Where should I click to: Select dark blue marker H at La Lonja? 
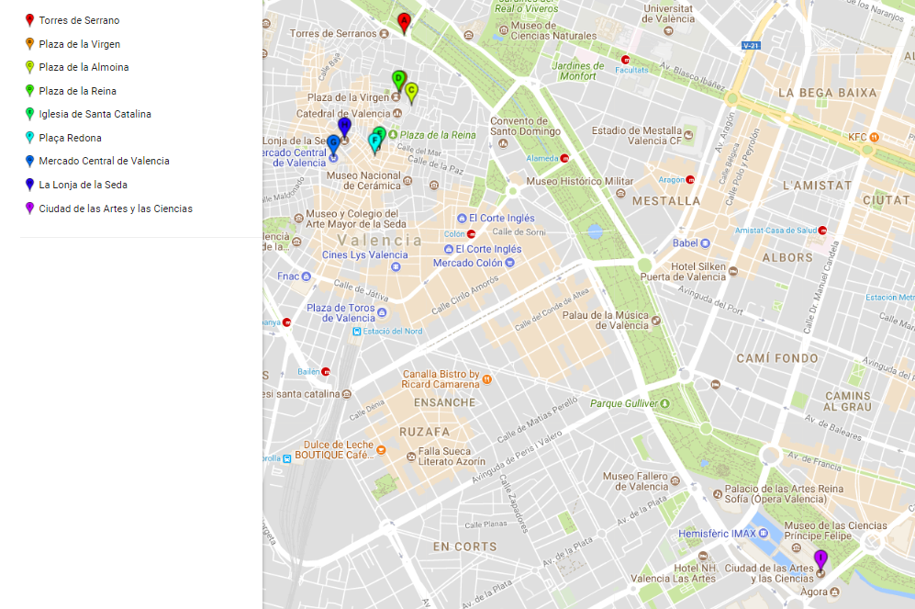pos(344,126)
